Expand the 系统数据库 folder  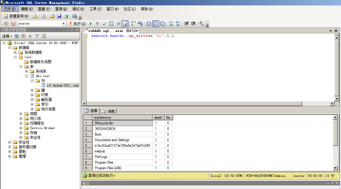pos(15,52)
